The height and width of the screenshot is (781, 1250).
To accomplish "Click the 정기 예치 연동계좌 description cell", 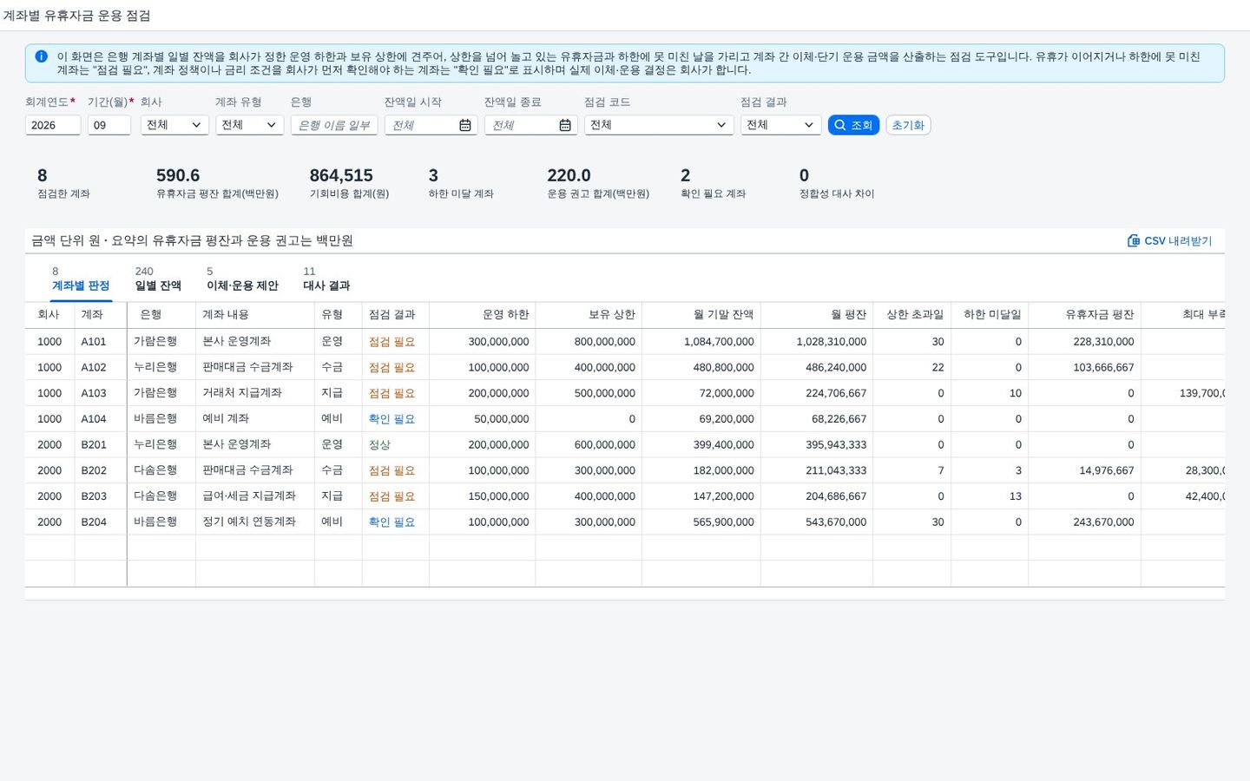I will pyautogui.click(x=255, y=522).
